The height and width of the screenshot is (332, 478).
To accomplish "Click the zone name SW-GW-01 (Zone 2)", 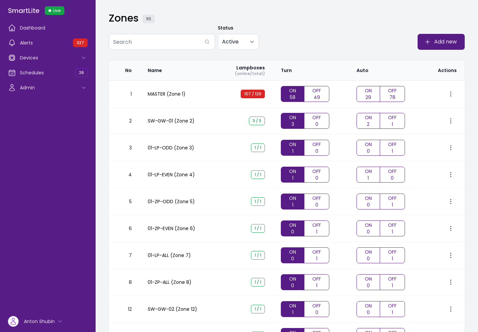I will [171, 121].
